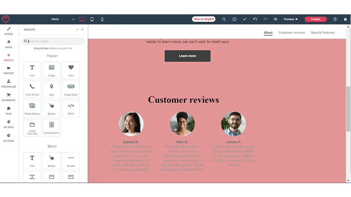Select the Click To Call widget

[x=32, y=89]
